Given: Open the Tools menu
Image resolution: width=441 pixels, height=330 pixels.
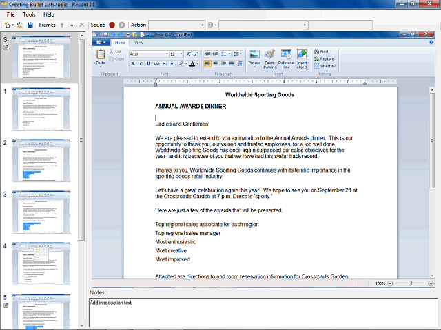Looking at the screenshot, I should (29, 14).
